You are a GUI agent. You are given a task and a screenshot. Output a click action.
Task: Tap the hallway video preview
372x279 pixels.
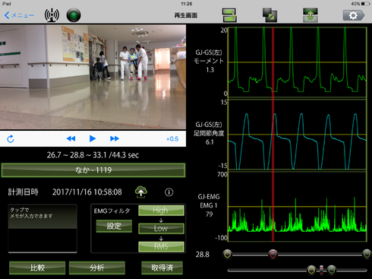pyautogui.click(x=93, y=77)
